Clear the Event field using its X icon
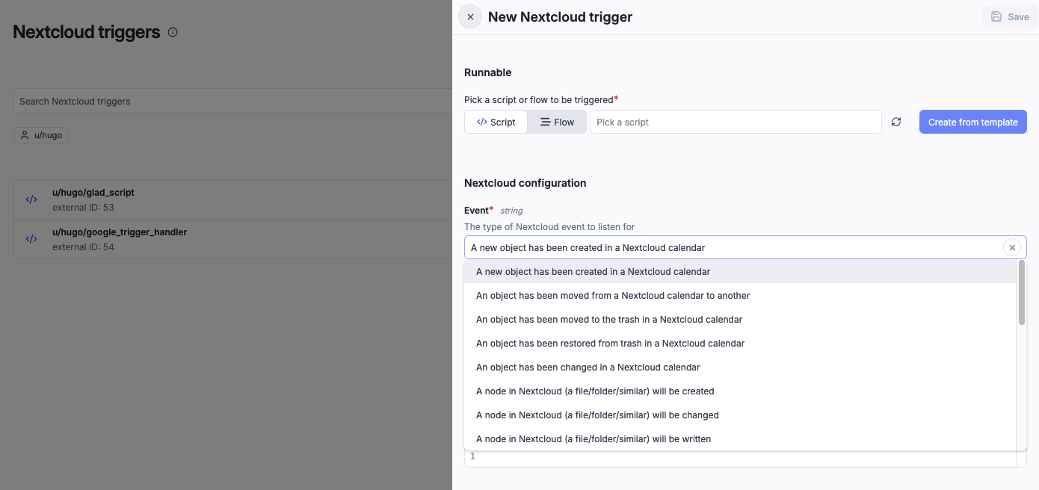Viewport: 1039px width, 490px height. (1013, 247)
